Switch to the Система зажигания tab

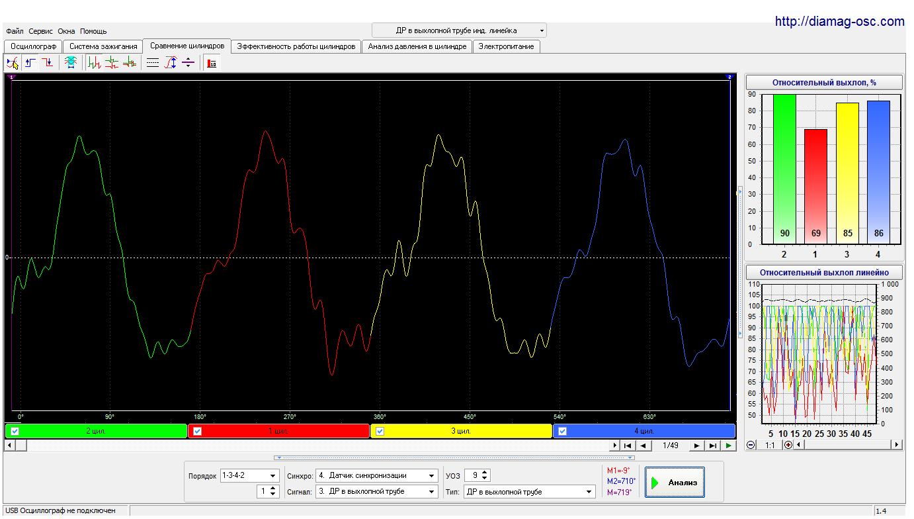[x=103, y=46]
